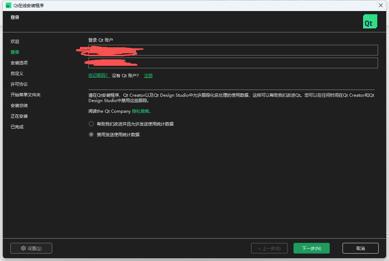389x261 pixels.
Task: Select the 登录 step in the sidebar
Action: (15, 52)
